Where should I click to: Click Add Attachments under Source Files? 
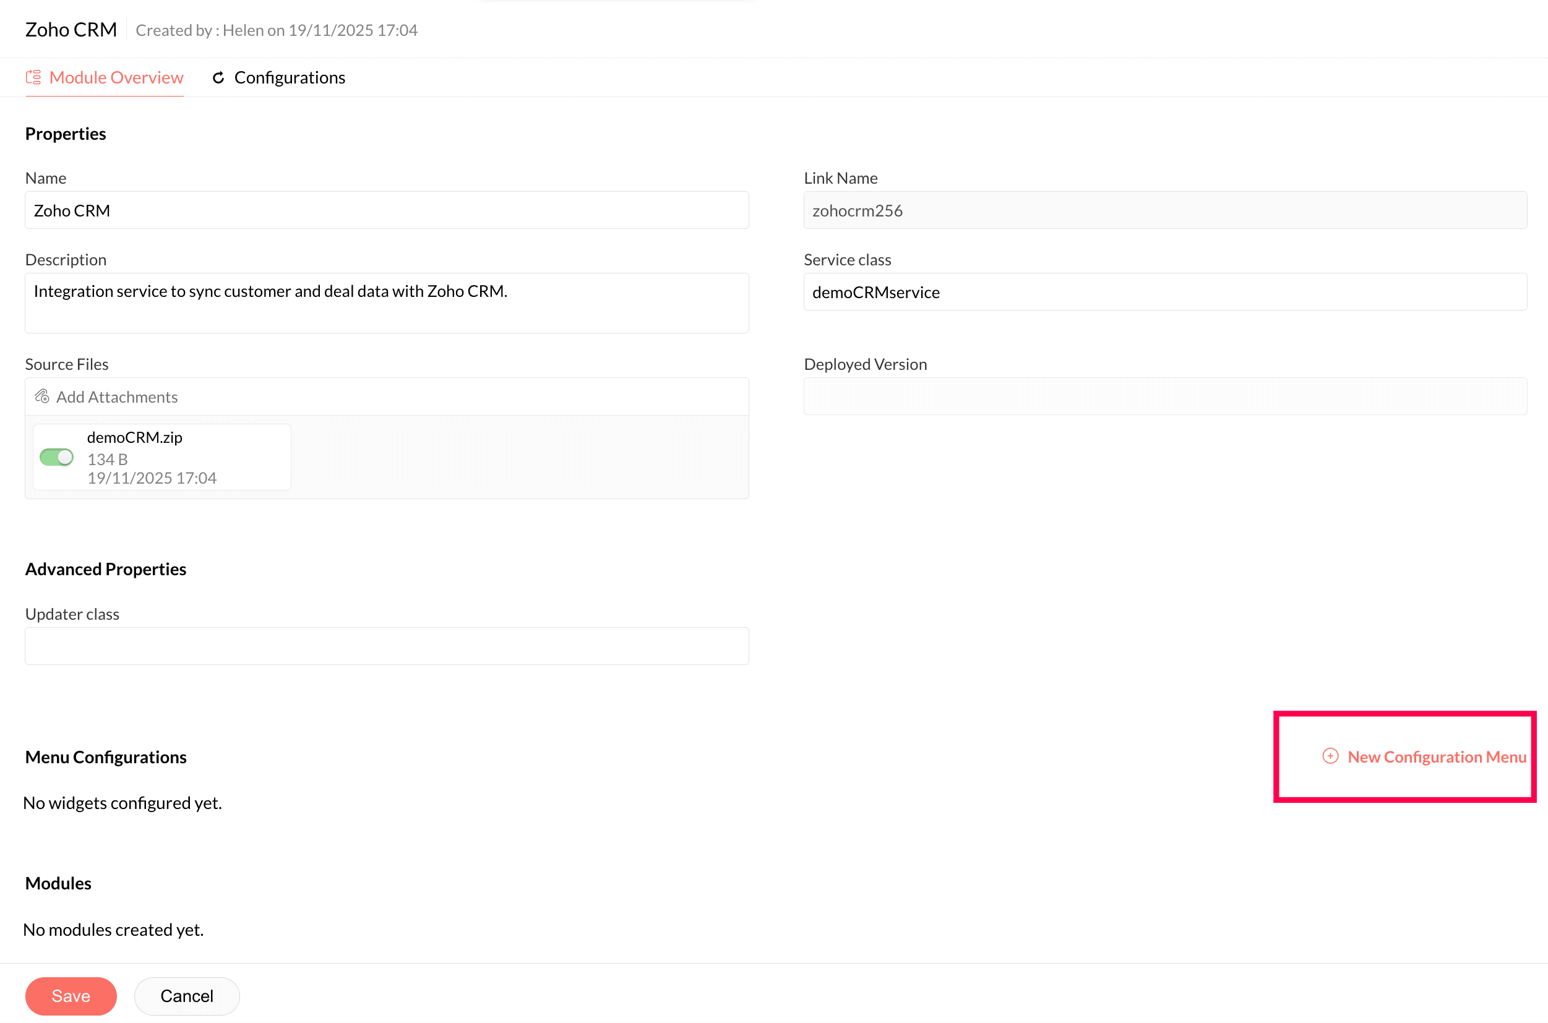[117, 396]
